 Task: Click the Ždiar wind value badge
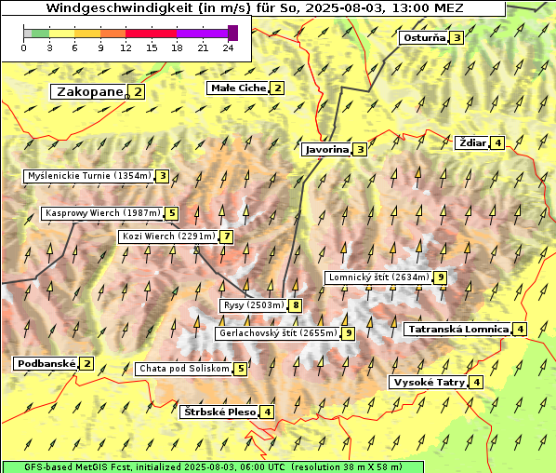point(497,142)
